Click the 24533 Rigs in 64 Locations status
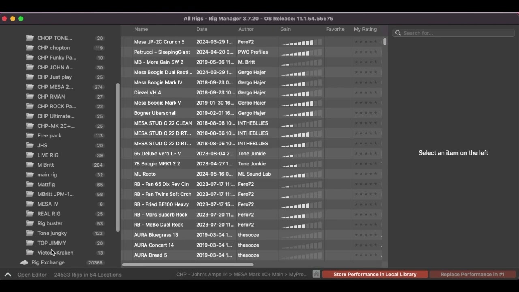 pyautogui.click(x=88, y=275)
